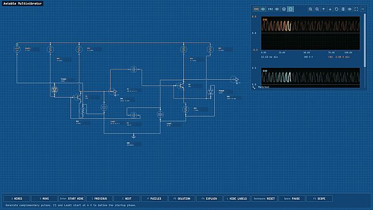Click the down arrow in scope toolbar
The height and width of the screenshot is (210, 373).
coord(330,9)
